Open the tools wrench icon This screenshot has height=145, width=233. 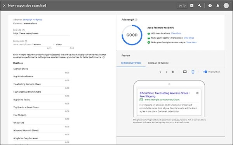[x=200, y=6]
